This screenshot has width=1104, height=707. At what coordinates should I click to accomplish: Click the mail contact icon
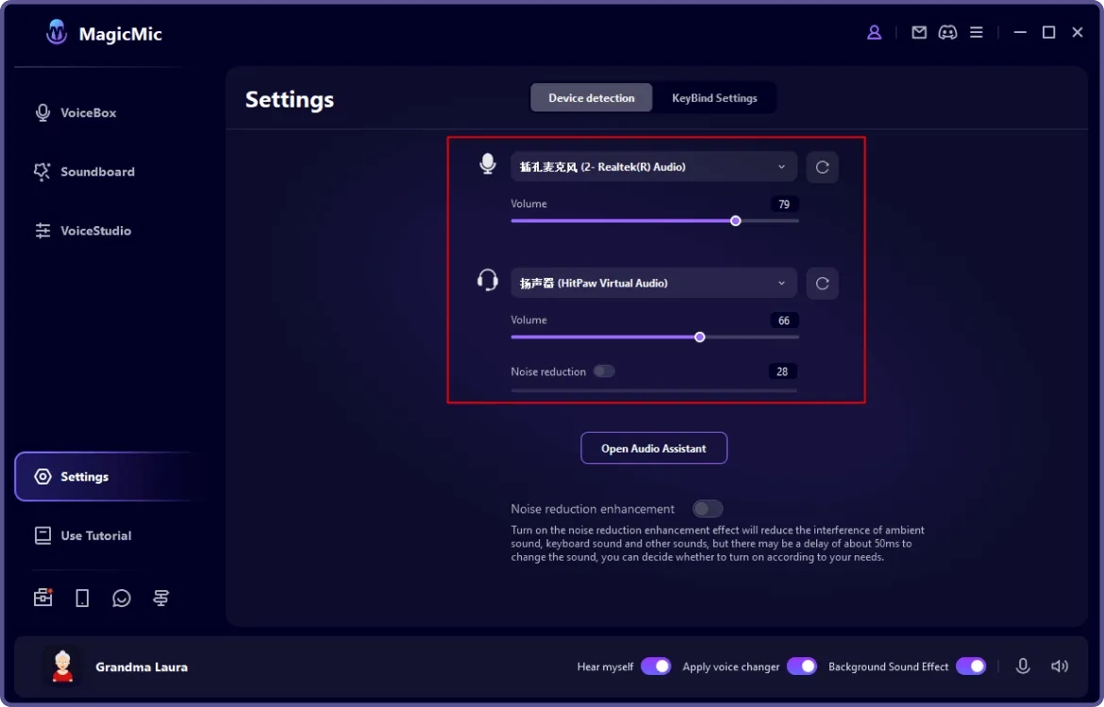coord(918,31)
